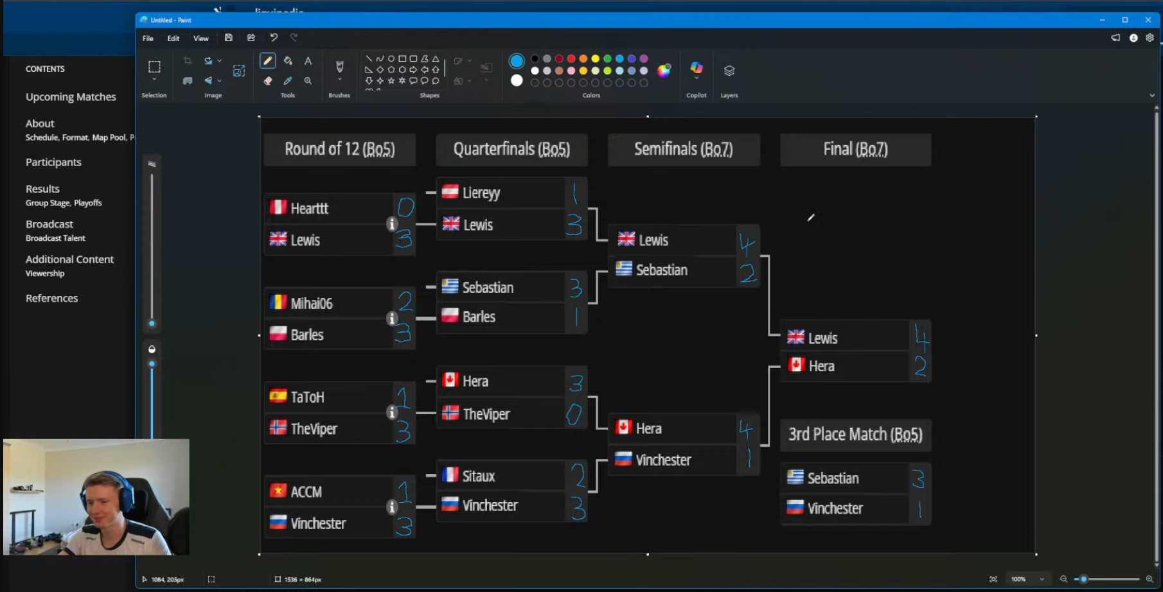Open the 100% zoom level dropdown
Viewport: 1163px width, 592px height.
click(x=1042, y=579)
